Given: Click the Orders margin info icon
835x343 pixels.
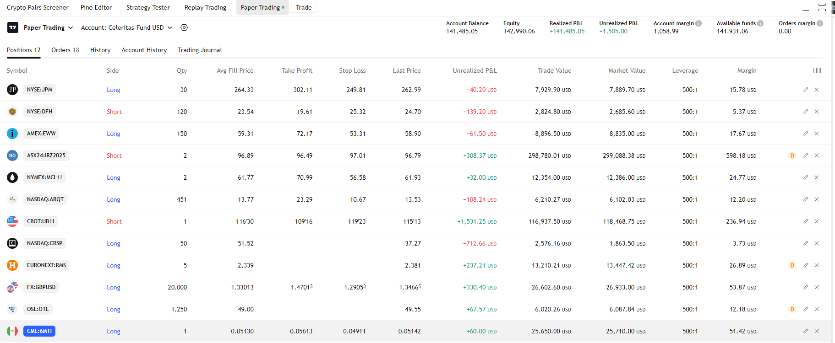Looking at the screenshot, I should pyautogui.click(x=820, y=23).
